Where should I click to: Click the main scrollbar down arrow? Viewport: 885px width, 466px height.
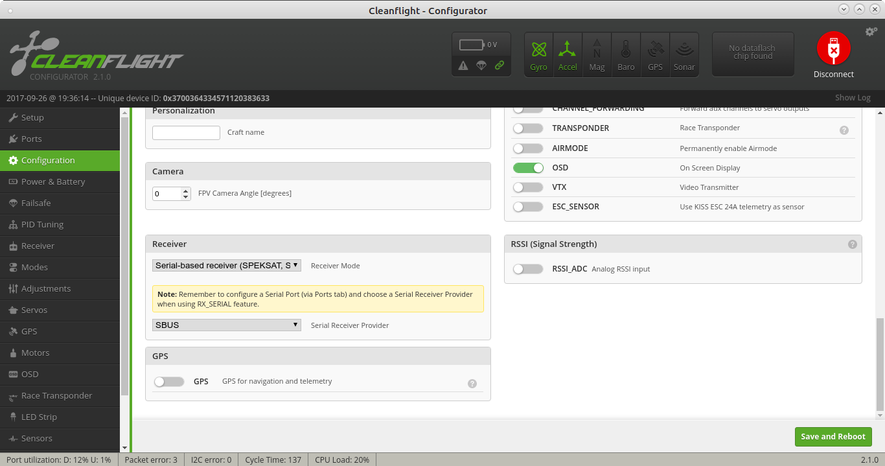(880, 414)
